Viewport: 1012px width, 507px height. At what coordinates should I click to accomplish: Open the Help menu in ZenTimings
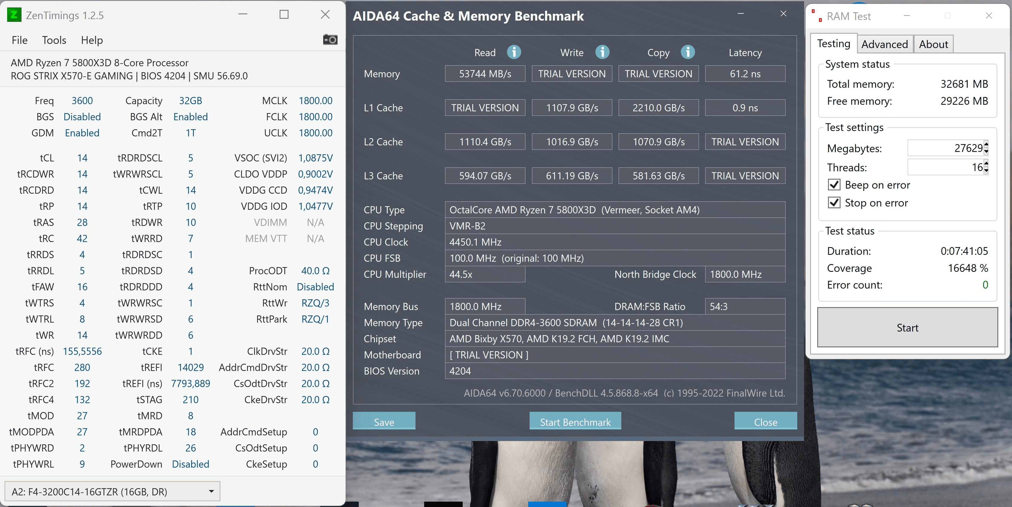tap(92, 40)
